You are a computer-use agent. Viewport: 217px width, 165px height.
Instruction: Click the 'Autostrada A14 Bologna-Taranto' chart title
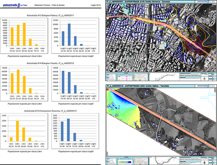point(50,63)
